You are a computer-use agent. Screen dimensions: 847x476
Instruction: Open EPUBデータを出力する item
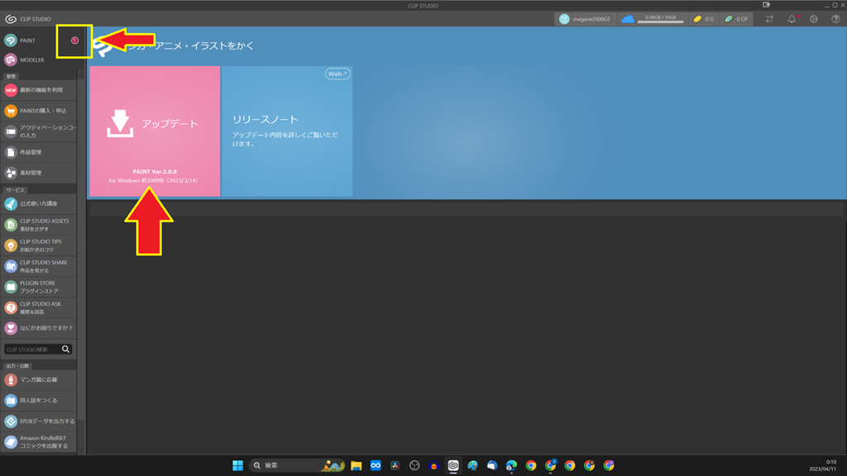[38, 421]
